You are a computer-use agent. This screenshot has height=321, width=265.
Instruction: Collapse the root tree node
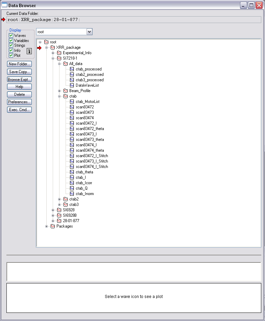click(x=40, y=42)
